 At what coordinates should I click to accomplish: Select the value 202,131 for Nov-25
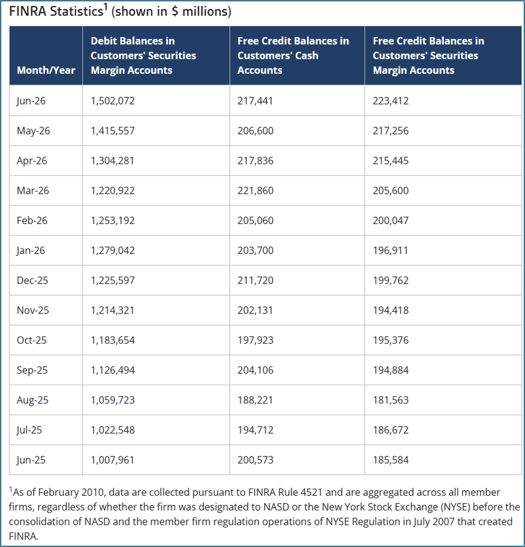click(x=255, y=311)
